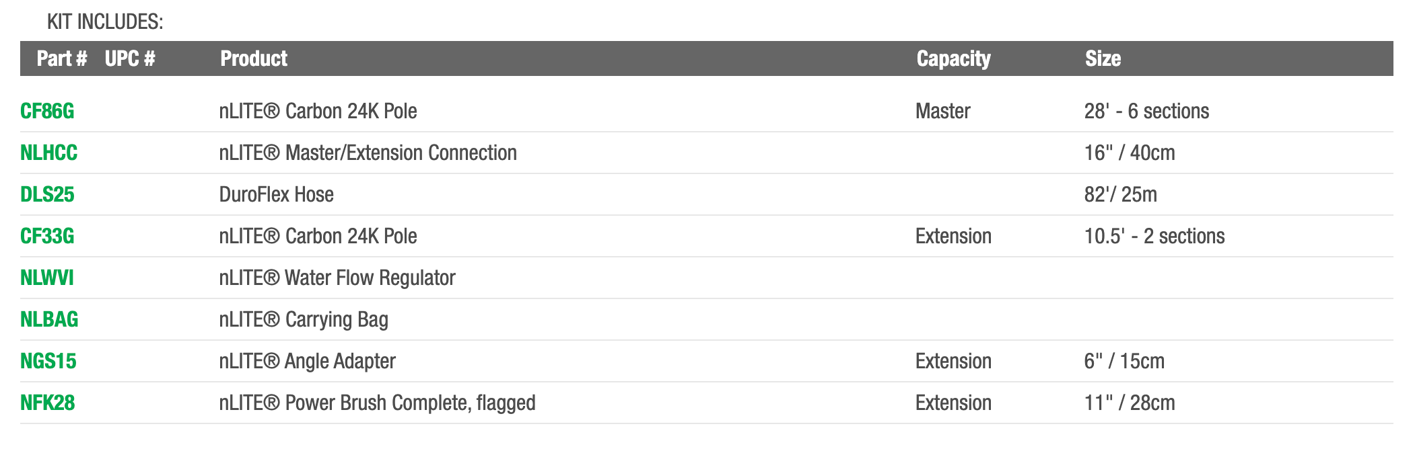Click the UPC # column header
The height and width of the screenshot is (453, 1415).
pos(130,58)
